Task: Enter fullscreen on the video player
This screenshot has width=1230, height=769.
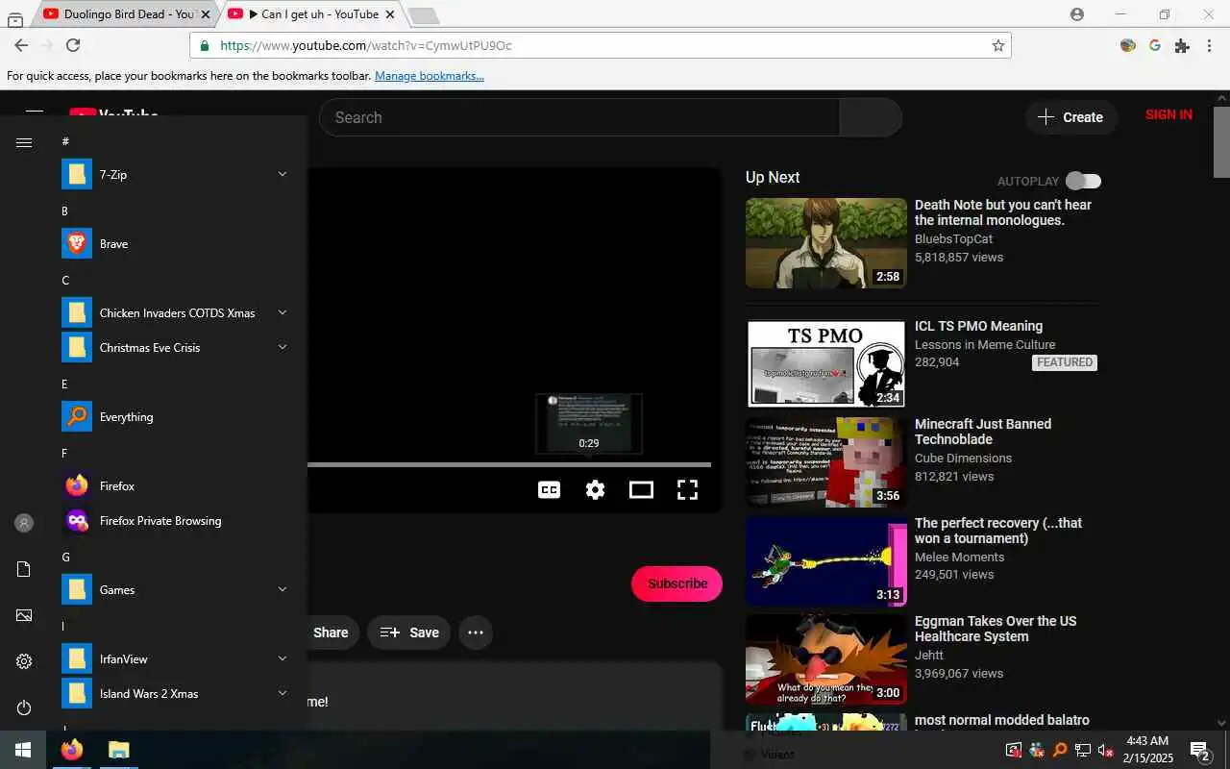Action: pyautogui.click(x=687, y=490)
